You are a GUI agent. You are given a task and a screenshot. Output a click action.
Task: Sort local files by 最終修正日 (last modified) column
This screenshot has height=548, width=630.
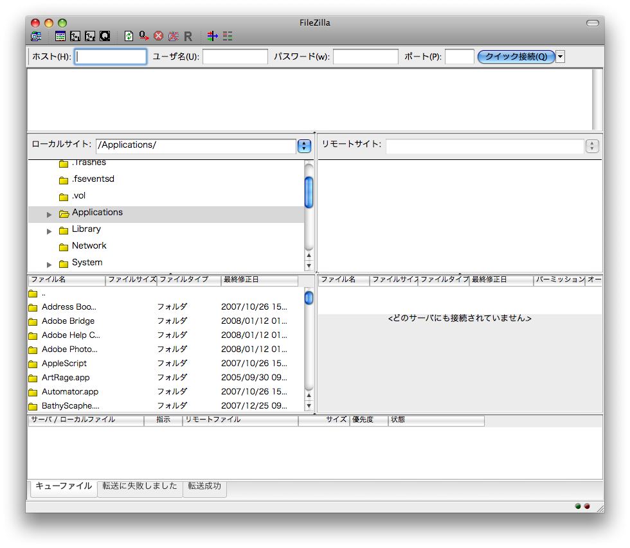[260, 280]
